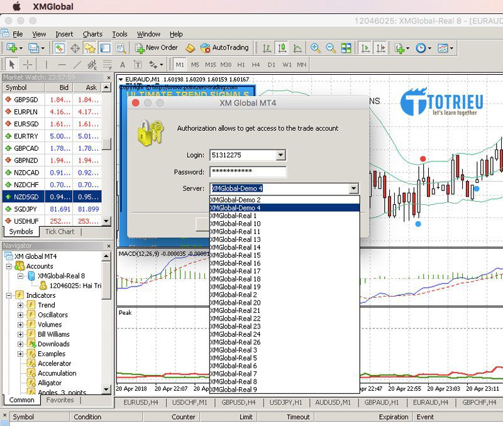This screenshot has width=503, height=426.
Task: Select the trendline tool
Action: pyautogui.click(x=77, y=65)
